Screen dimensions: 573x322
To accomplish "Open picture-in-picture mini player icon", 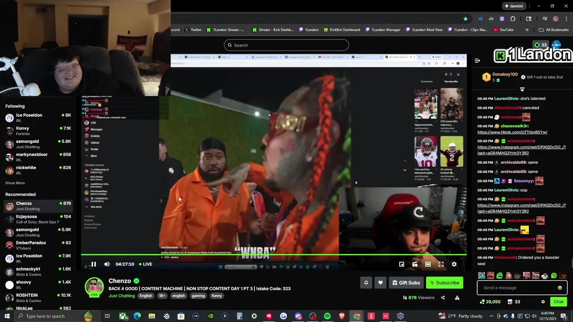I will pyautogui.click(x=402, y=264).
